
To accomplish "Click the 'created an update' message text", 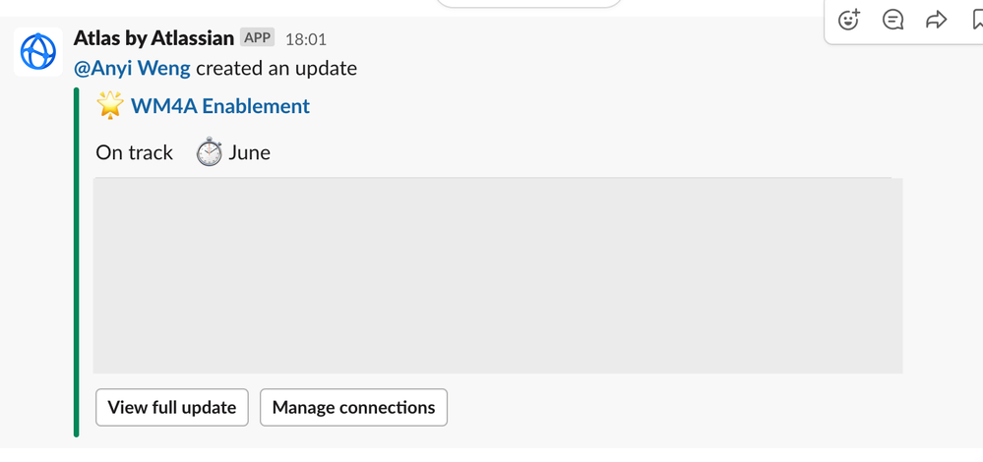I will pos(276,68).
